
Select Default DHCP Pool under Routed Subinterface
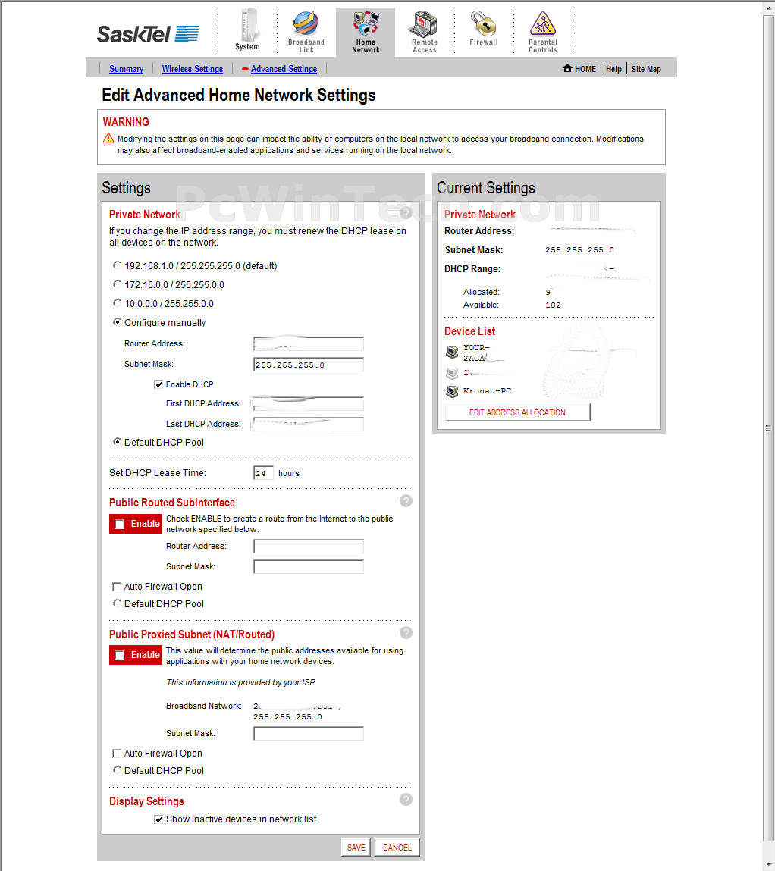coord(117,603)
